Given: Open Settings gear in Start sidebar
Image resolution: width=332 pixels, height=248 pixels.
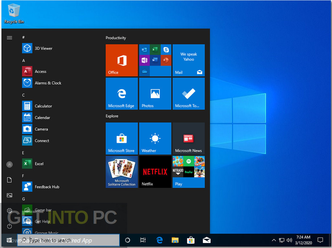Looking at the screenshot, I should [x=9, y=211].
